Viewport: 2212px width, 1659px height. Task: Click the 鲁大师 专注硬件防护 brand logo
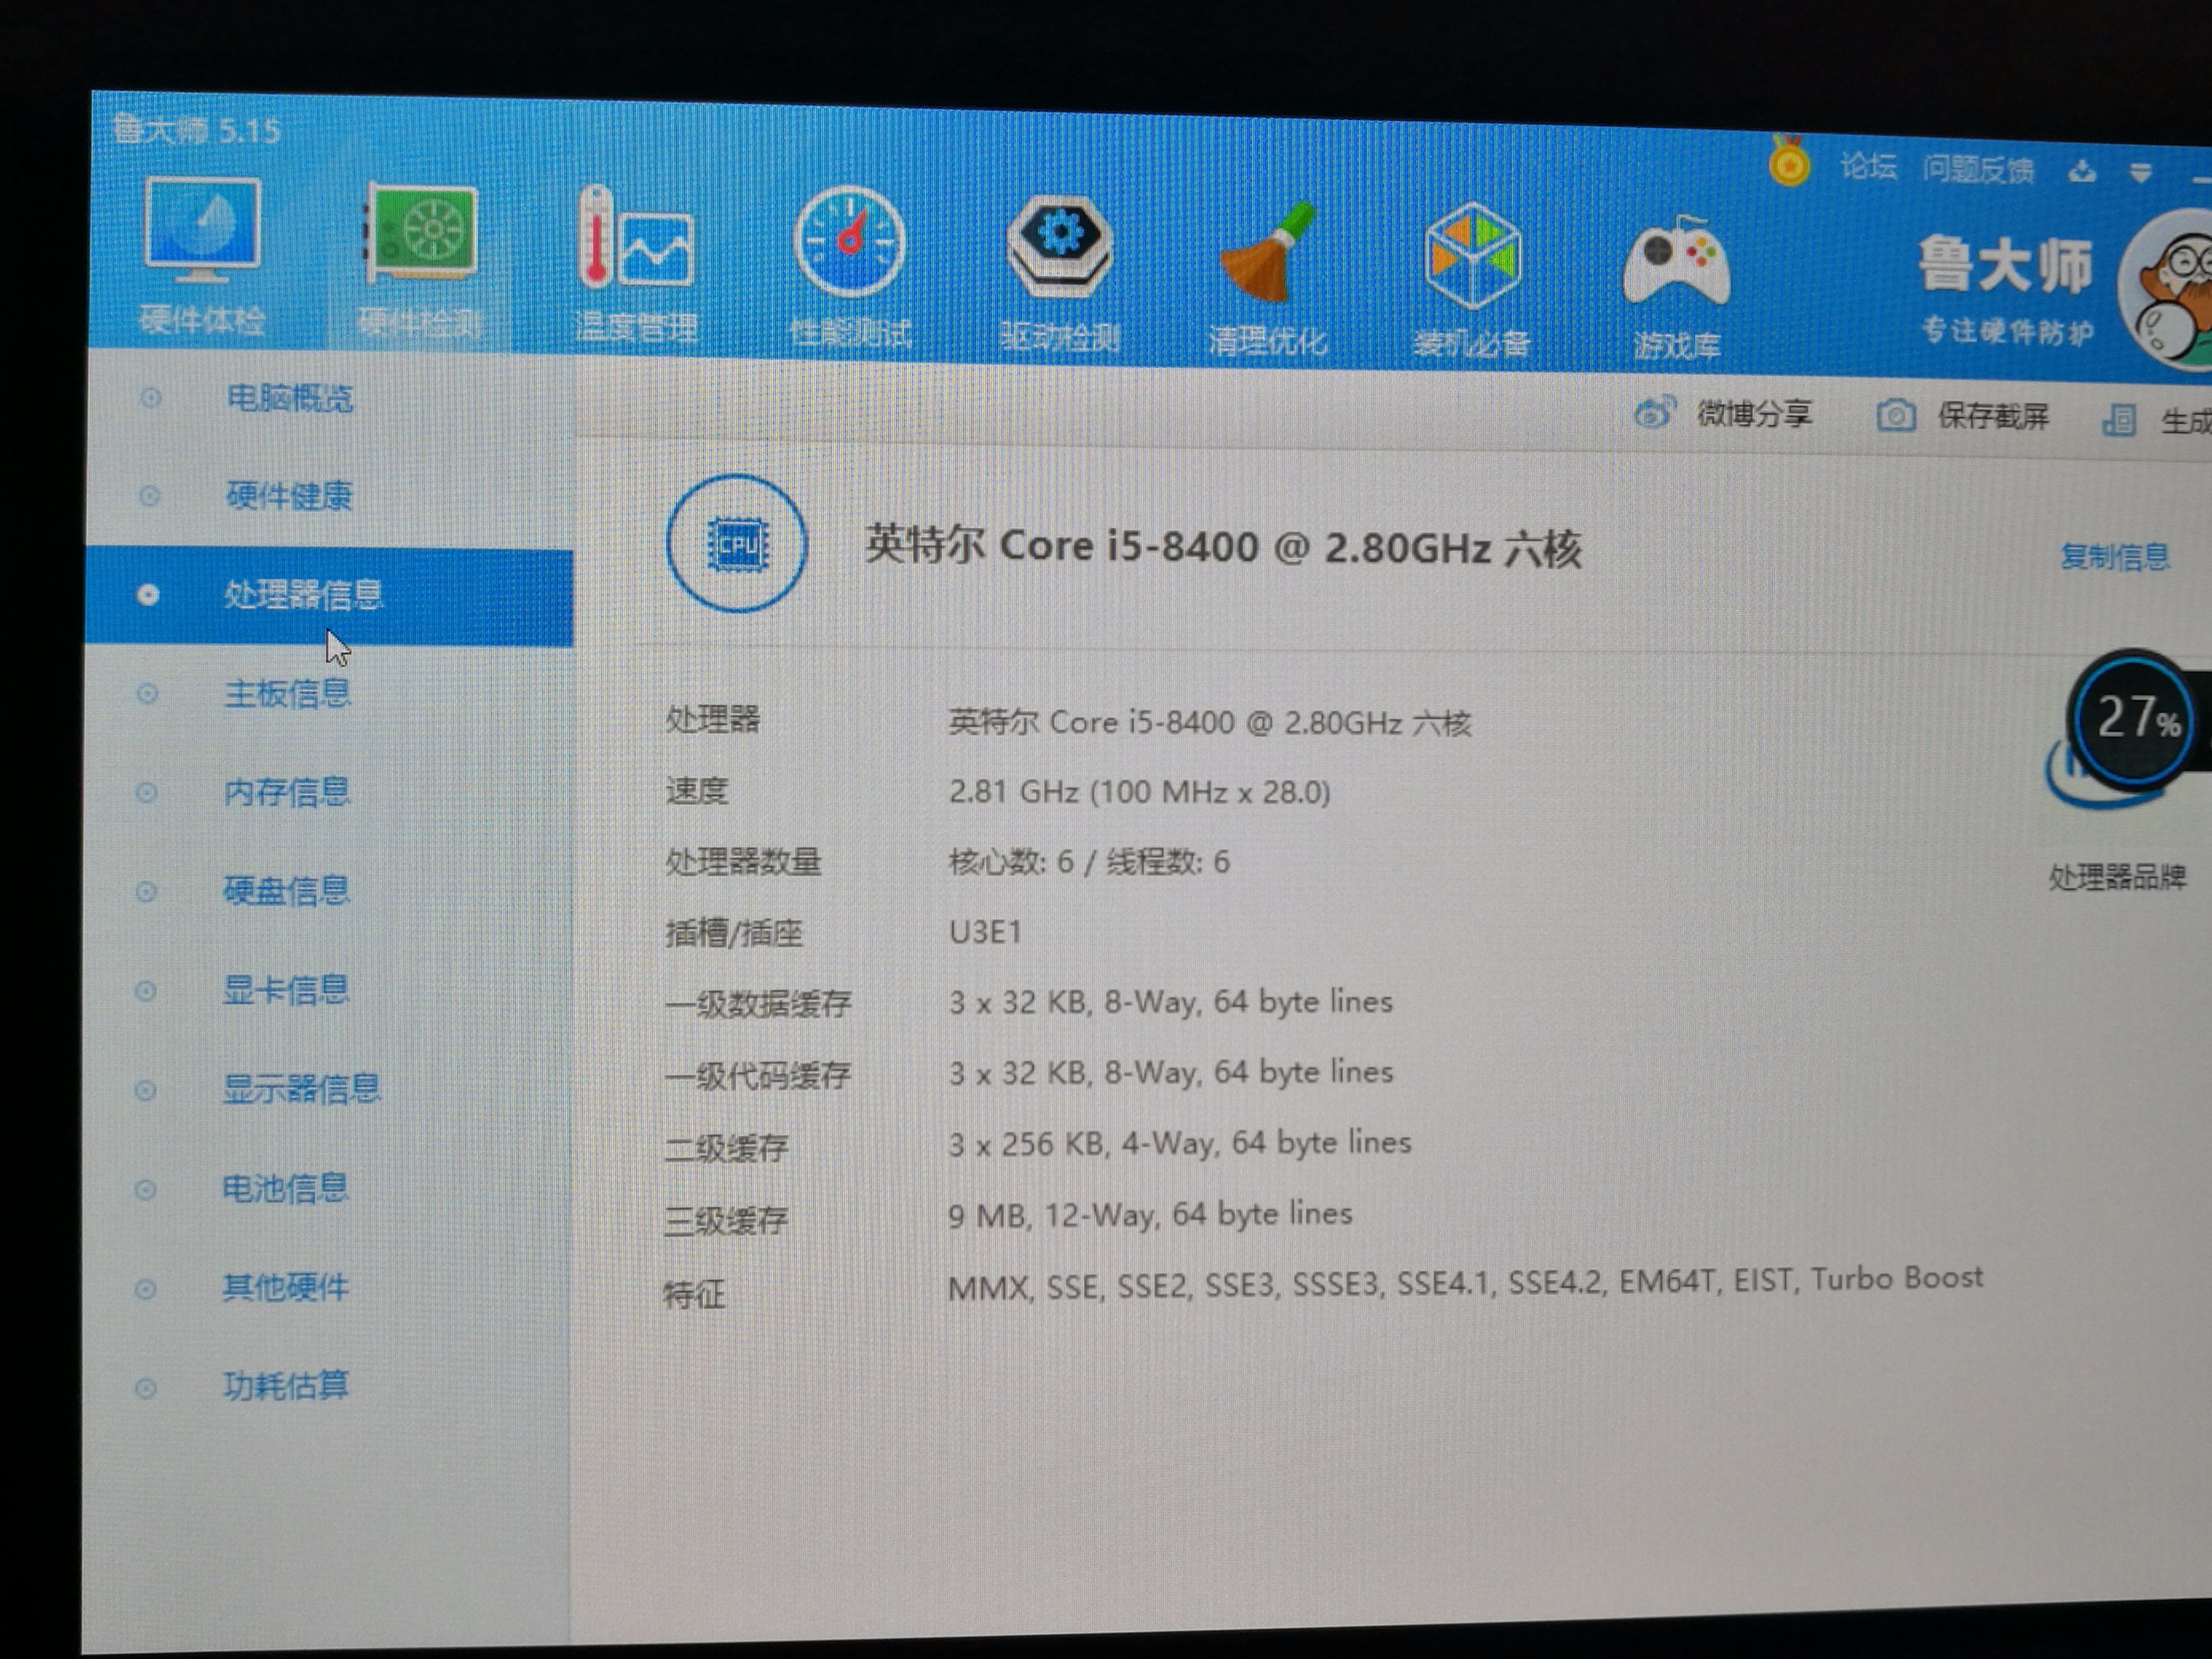coord(2005,289)
